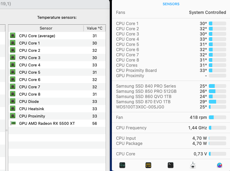230x171 pixels.
Task: Launch the Console app icon
Action: coord(149,165)
